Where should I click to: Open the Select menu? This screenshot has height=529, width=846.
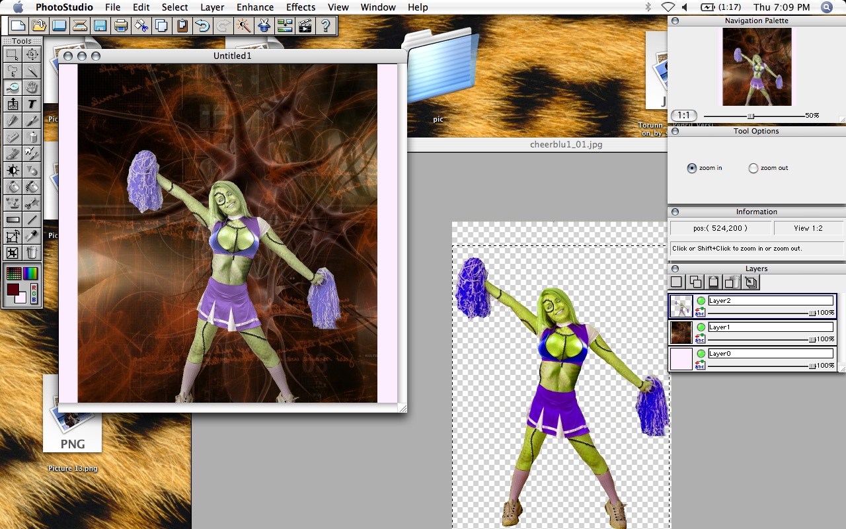[x=175, y=7]
